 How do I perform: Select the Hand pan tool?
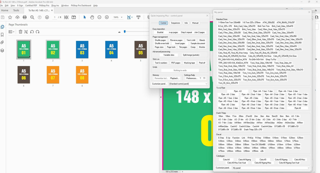pos(92,17)
